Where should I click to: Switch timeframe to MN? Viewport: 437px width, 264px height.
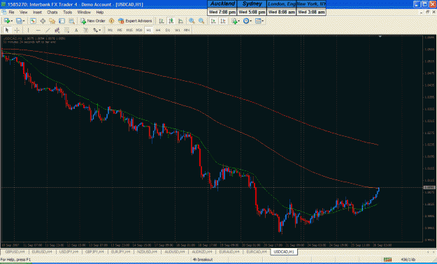[x=187, y=30]
